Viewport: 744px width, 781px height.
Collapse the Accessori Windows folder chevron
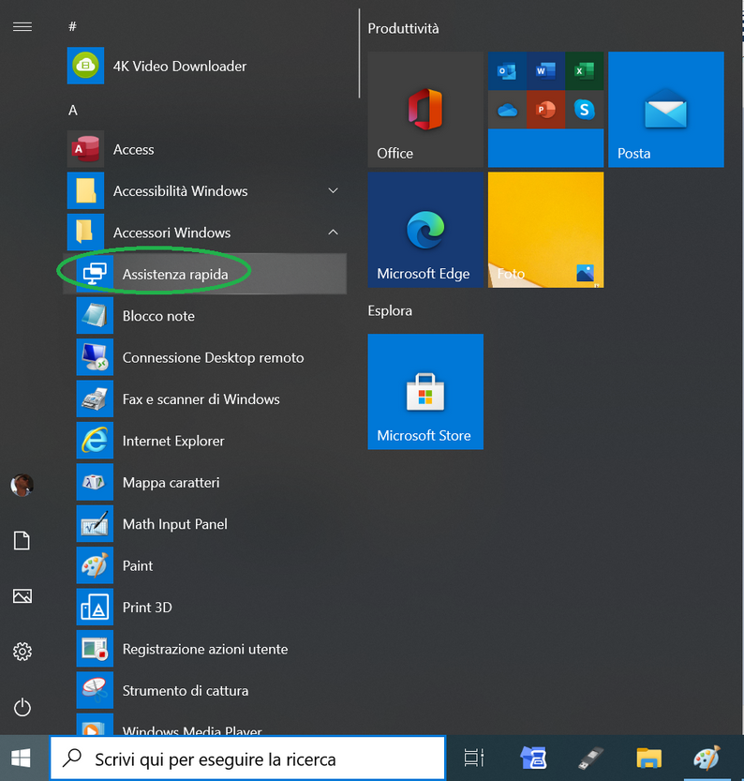point(333,233)
